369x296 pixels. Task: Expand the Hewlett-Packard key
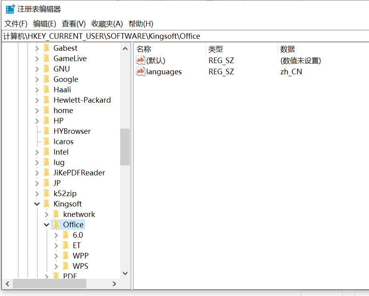[37, 100]
